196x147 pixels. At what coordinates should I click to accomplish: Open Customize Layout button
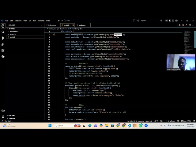[167, 21]
